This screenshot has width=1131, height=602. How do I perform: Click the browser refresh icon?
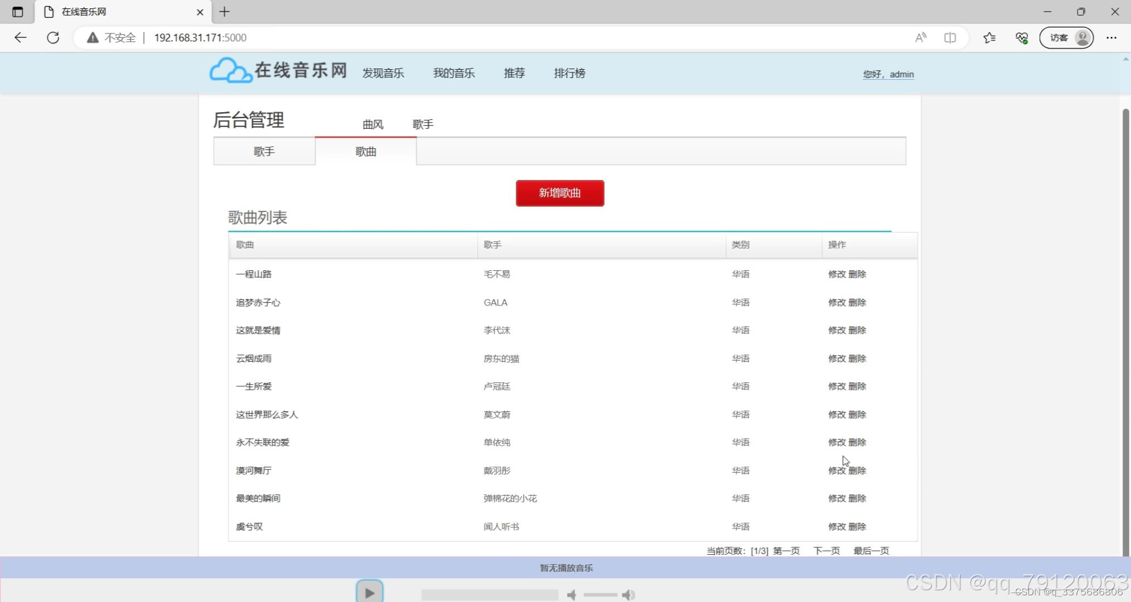coord(53,37)
